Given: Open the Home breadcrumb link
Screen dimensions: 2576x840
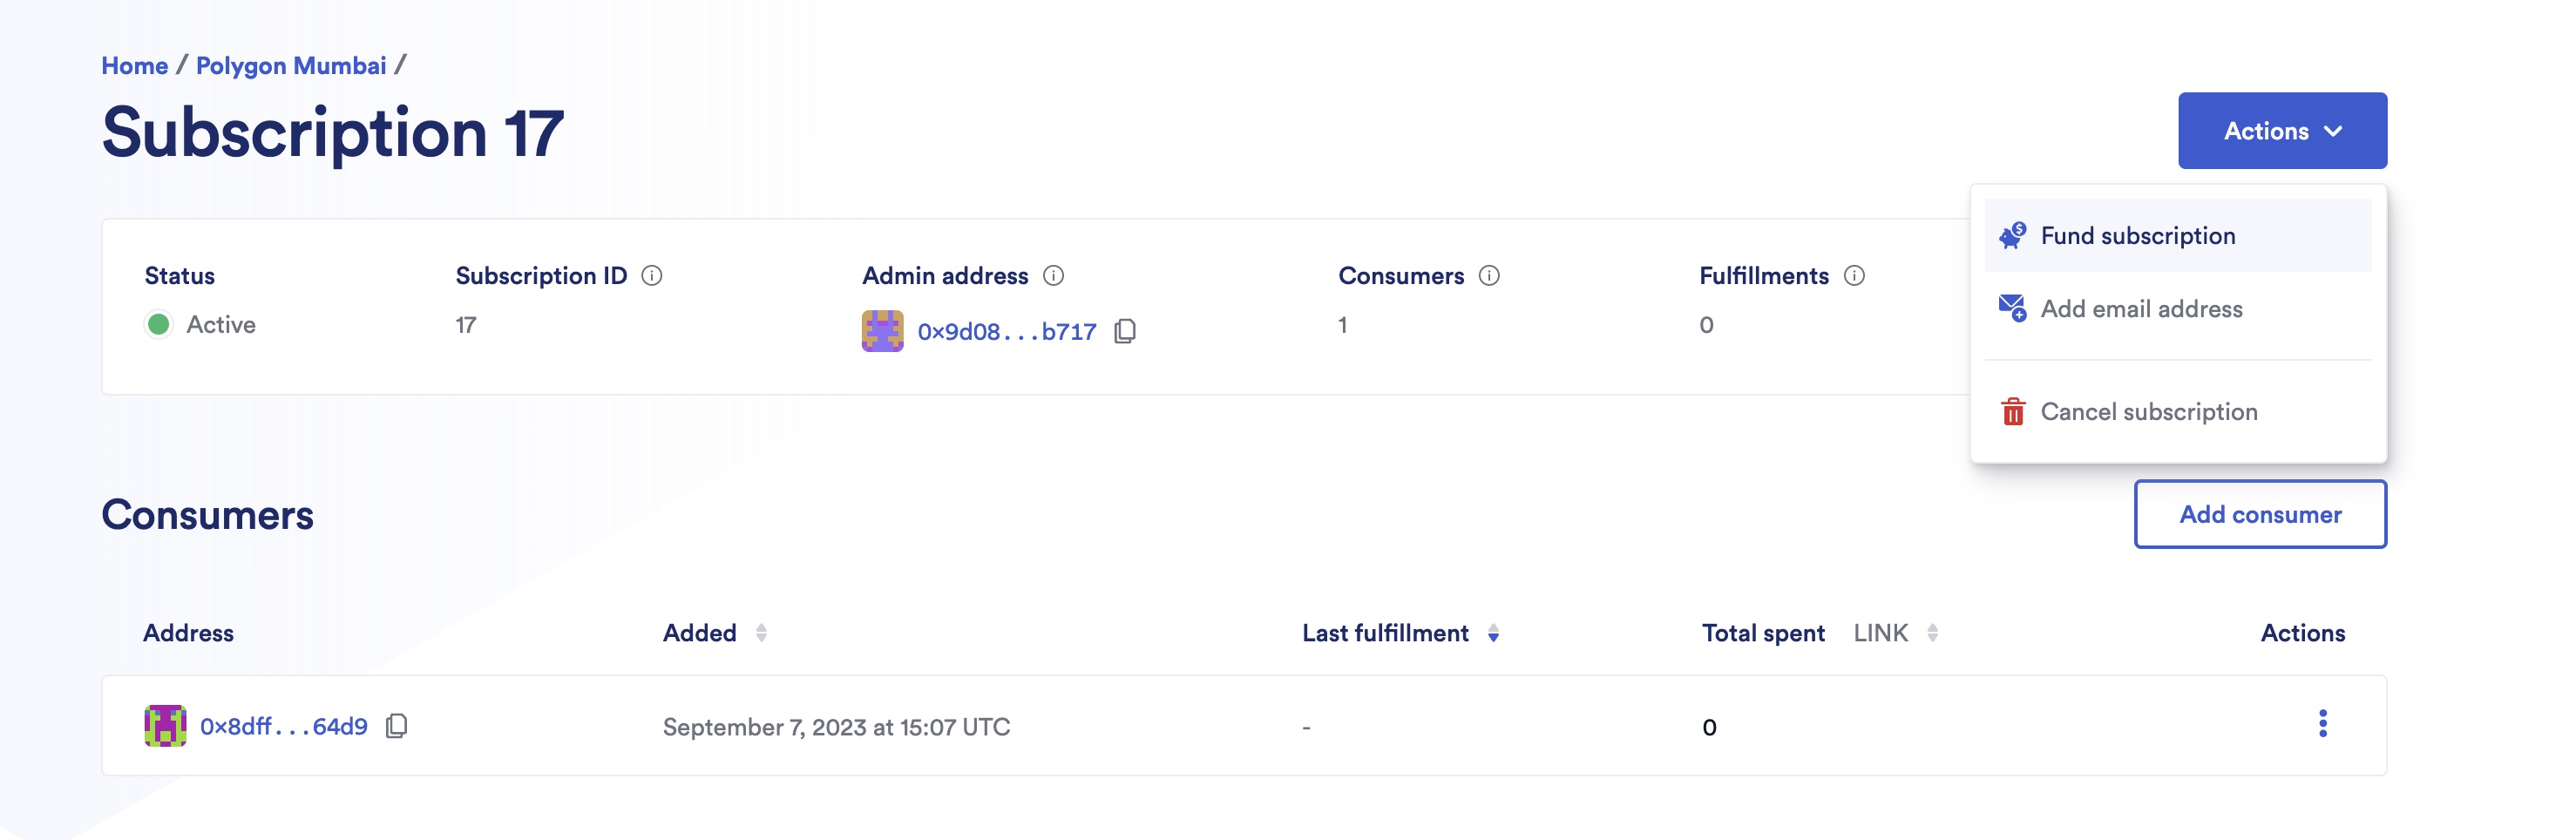Looking at the screenshot, I should pyautogui.click(x=134, y=65).
